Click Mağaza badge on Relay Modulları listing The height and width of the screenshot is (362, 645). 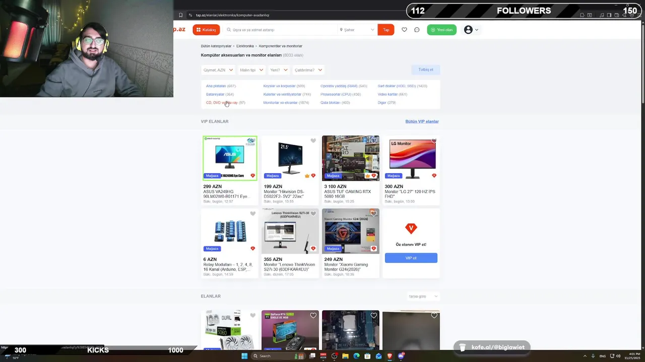pos(212,248)
